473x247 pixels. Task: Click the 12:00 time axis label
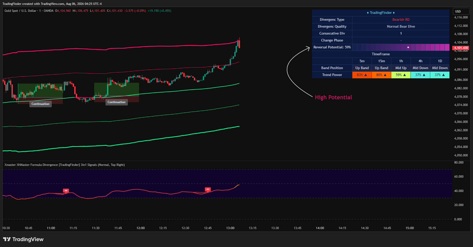click(x=141, y=228)
